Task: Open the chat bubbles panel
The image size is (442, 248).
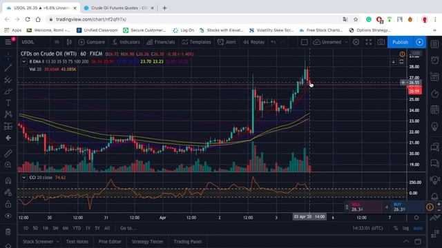Action: (x=434, y=147)
